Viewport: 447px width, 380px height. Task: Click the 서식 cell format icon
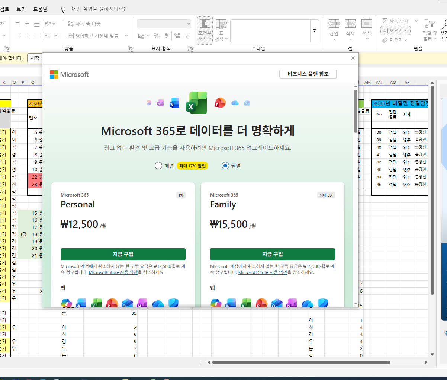[x=367, y=23]
